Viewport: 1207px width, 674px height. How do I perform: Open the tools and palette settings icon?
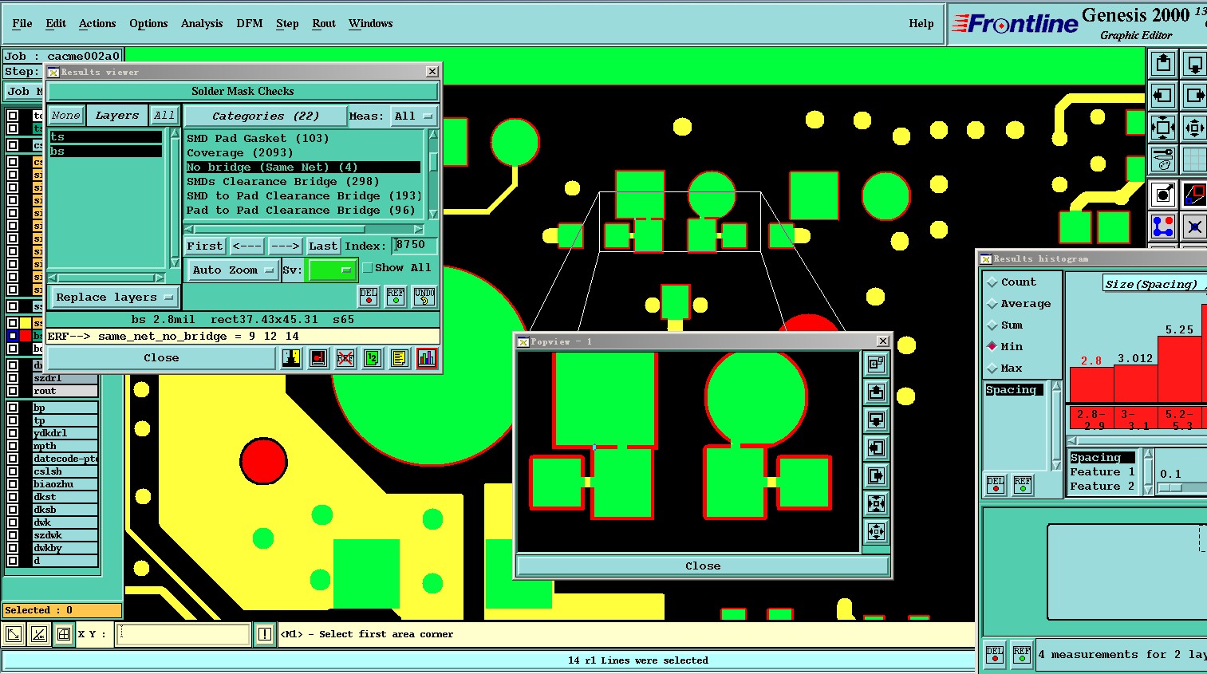point(1163,160)
